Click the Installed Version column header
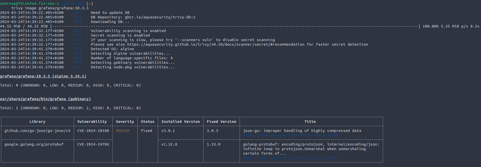 181,122
